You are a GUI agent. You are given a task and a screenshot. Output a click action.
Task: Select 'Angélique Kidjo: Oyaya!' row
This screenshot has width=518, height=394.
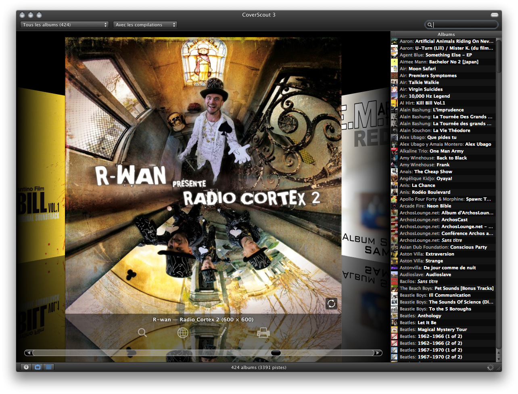pyautogui.click(x=443, y=178)
